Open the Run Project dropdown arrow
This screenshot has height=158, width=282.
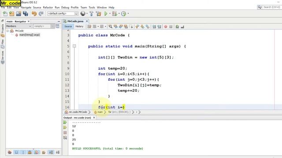tap(110, 14)
